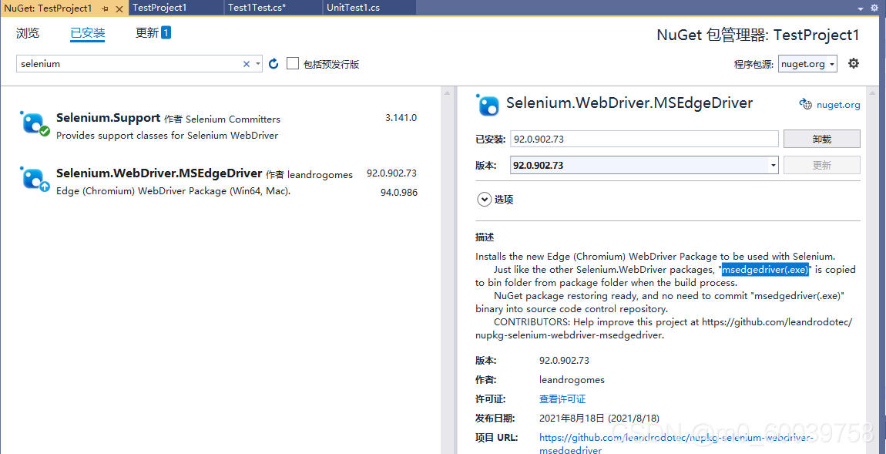
Task: Select Selenium.WebDriver.MSEdgeDriver title in package list
Action: (x=159, y=173)
